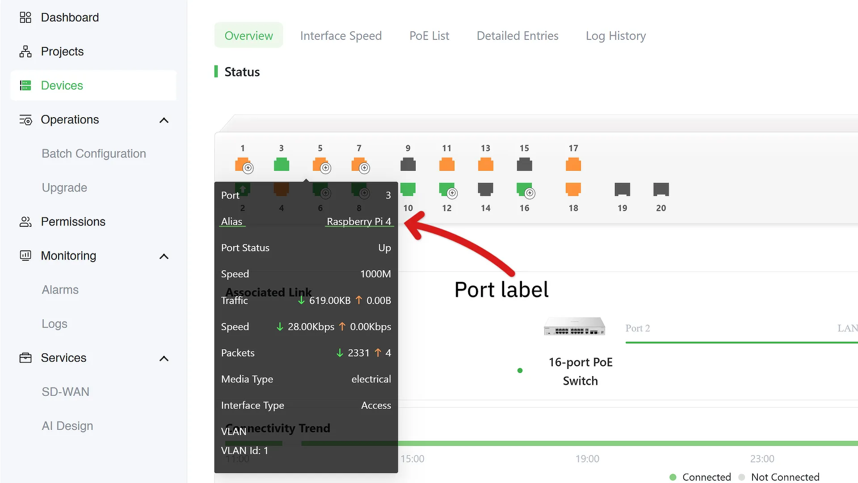The width and height of the screenshot is (858, 483).
Task: Select orange switch port 17
Action: 573,165
